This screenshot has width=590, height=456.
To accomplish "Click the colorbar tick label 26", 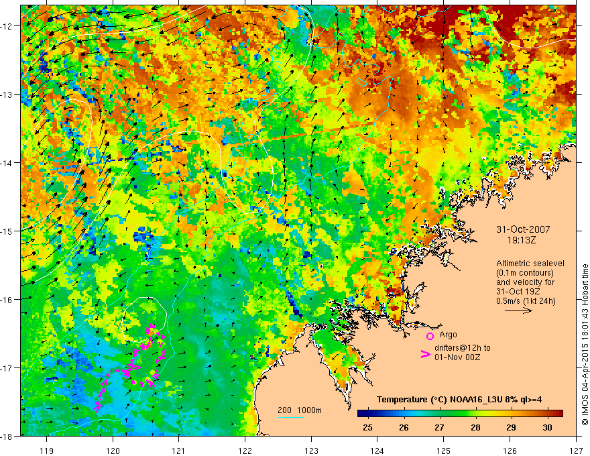I will click(404, 427).
